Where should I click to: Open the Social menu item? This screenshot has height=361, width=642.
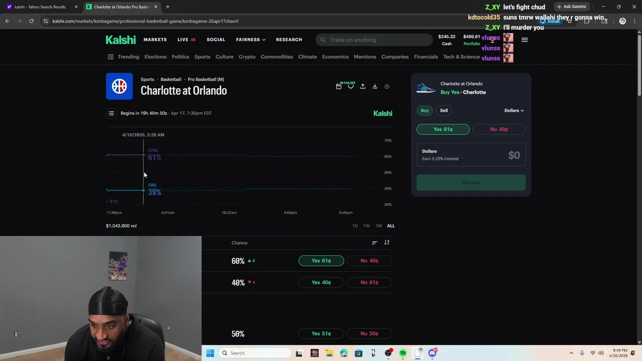tap(216, 40)
